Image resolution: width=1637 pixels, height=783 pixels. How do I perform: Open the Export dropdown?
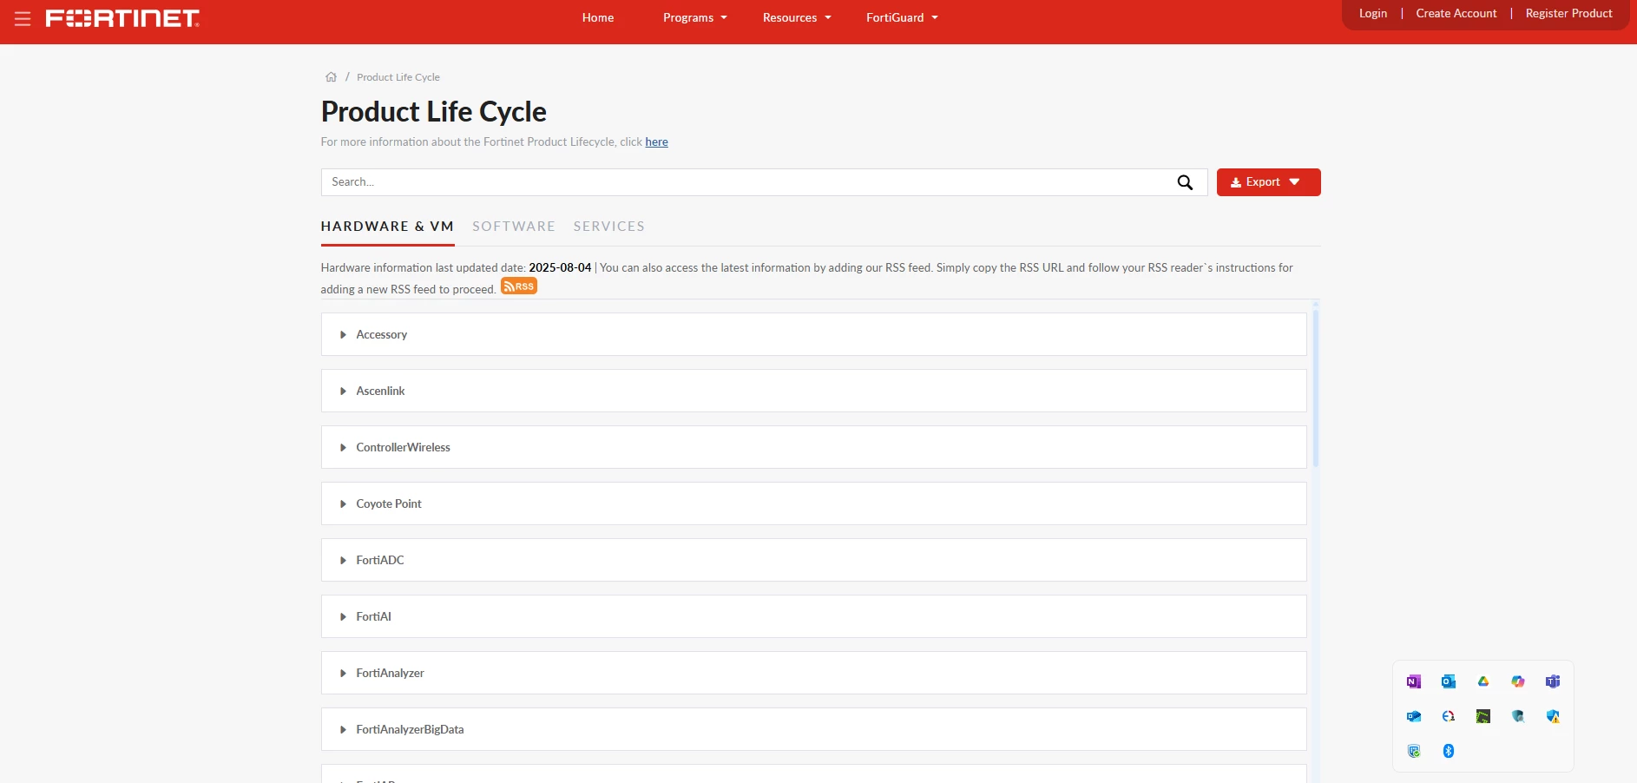pyautogui.click(x=1268, y=182)
